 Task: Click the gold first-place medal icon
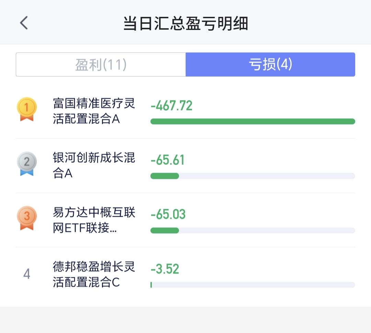click(26, 109)
